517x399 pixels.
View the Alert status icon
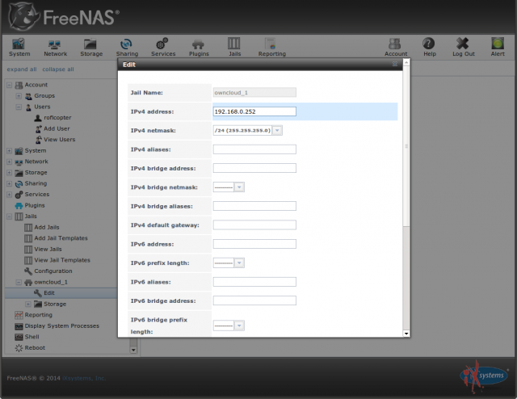[x=498, y=47]
